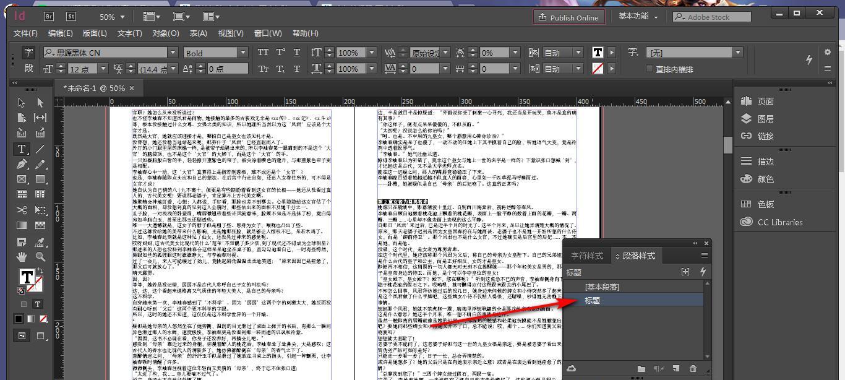The width and height of the screenshot is (845, 380).
Task: Open 图层 panel
Action: [765, 119]
